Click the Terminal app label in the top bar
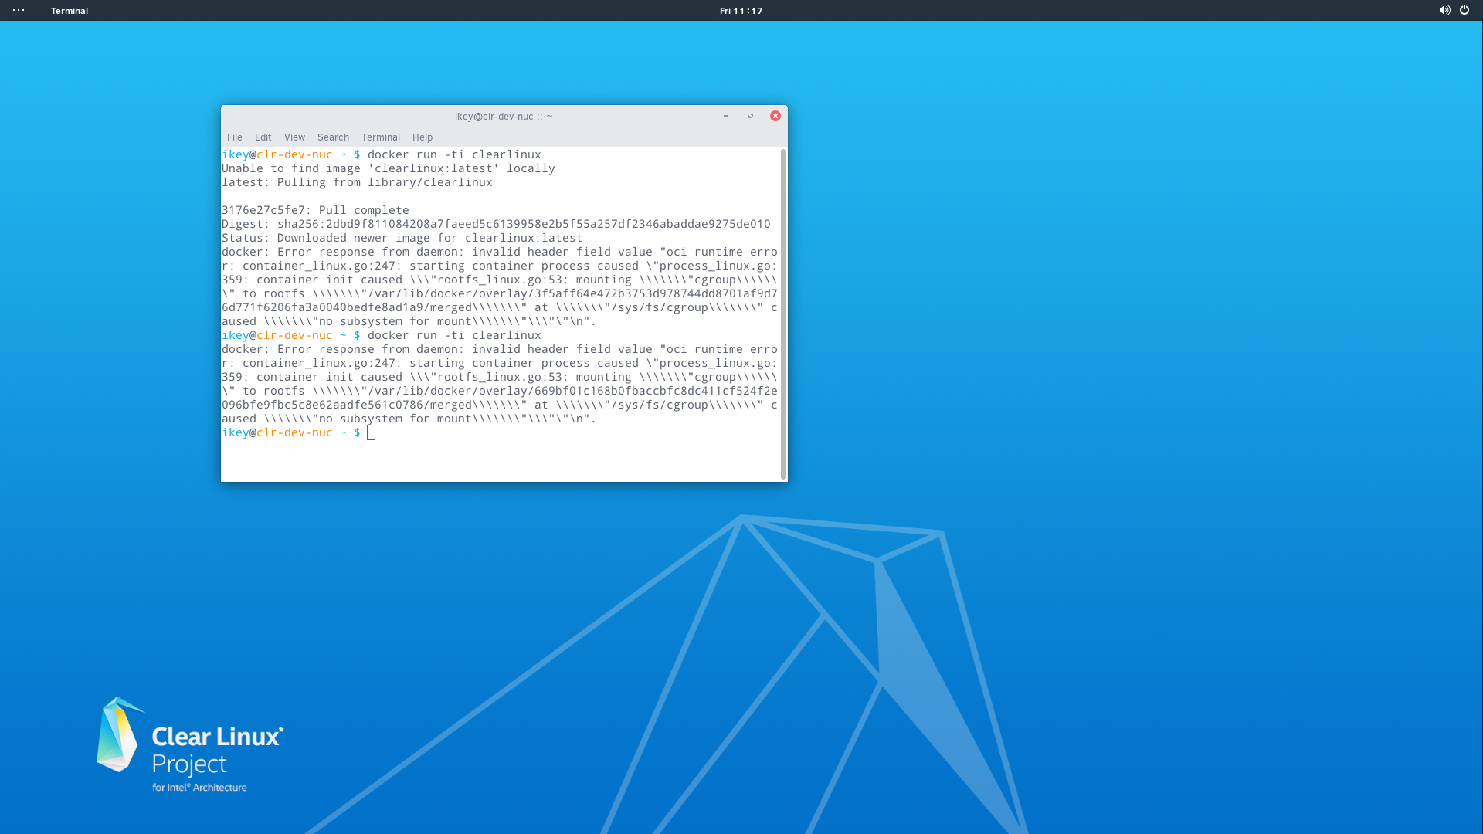The image size is (1483, 834). (70, 11)
